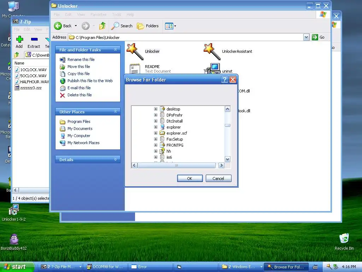Screen dimensions: 362x272
Task: Collapse the File and Folder Tasks panel
Action: pos(115,50)
